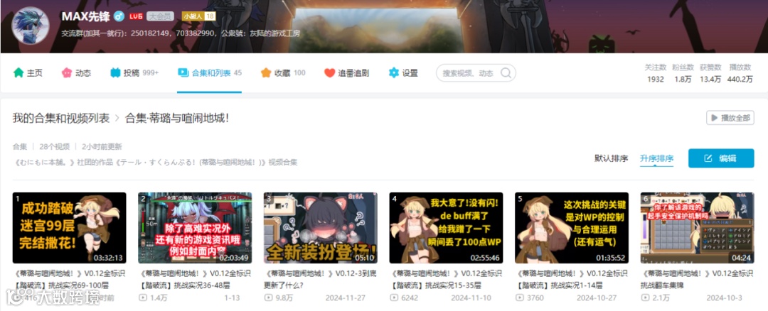Open video 4 thumbnail 我大意了没有闪
The image size is (768, 311).
446,228
